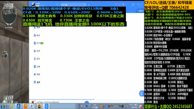Click the grid icon beside 分类
194x109 pixels.
(35, 67)
